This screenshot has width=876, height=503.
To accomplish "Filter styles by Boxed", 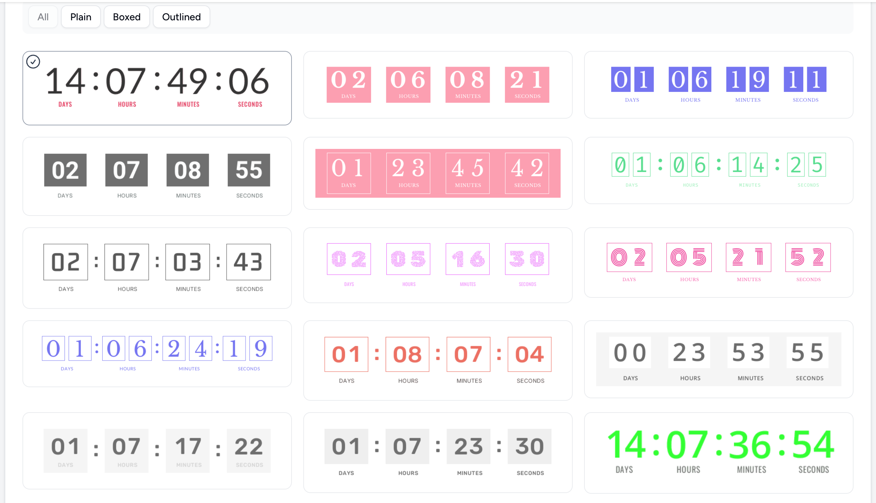I will coord(127,16).
